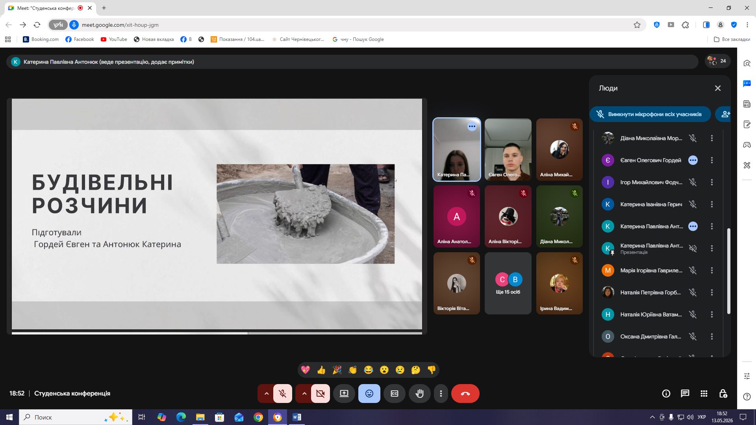Open the emoji reactions button

(369, 394)
